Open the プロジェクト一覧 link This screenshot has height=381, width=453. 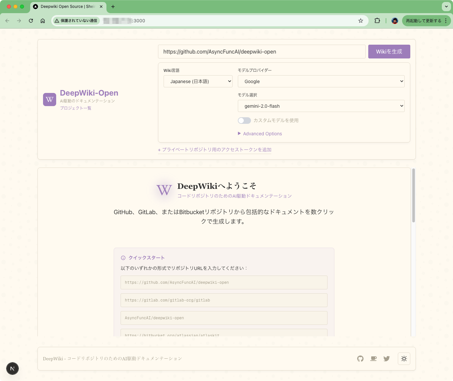coord(76,108)
